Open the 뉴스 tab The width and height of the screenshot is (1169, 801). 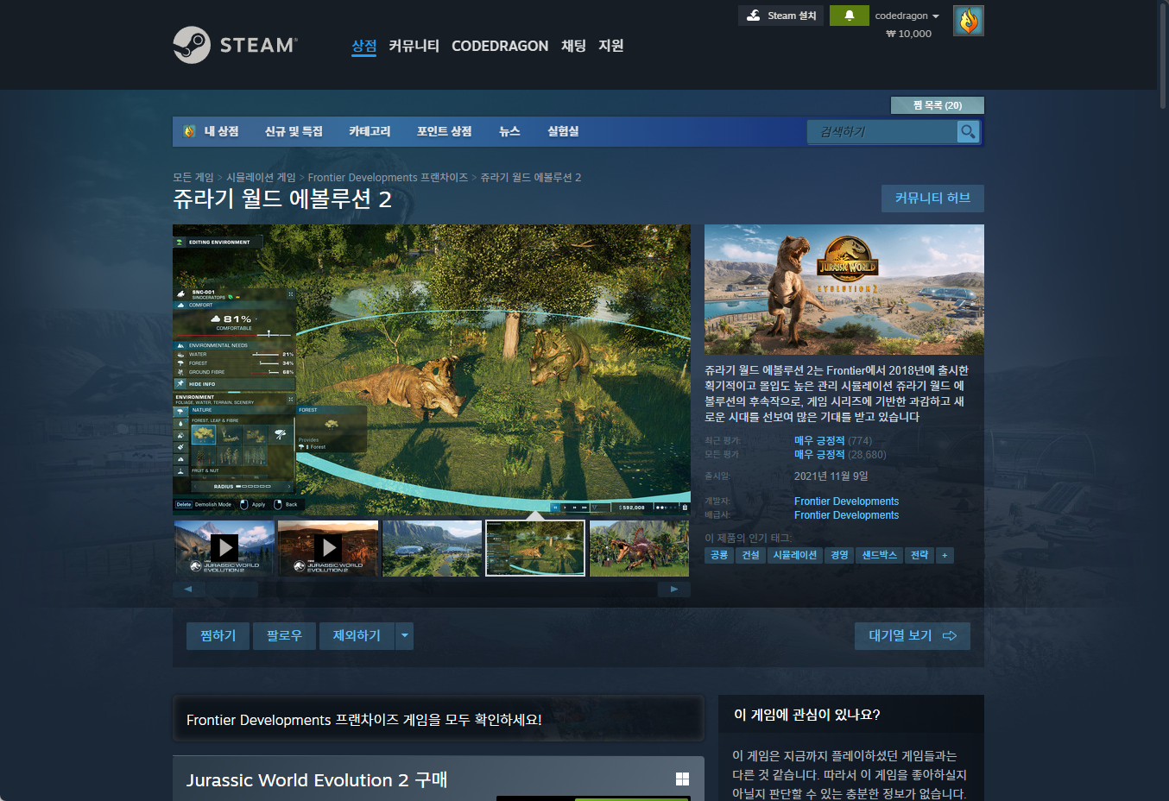tap(509, 131)
